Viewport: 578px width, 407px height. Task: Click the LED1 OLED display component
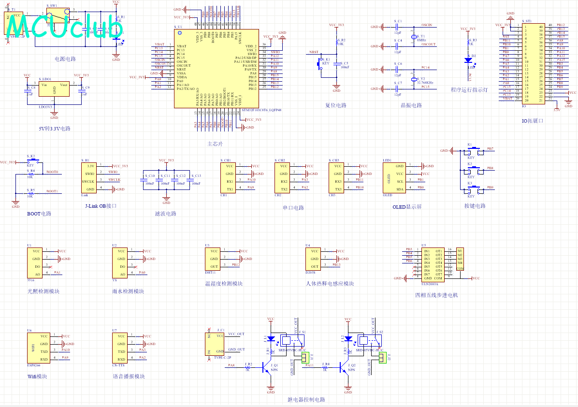pos(394,178)
